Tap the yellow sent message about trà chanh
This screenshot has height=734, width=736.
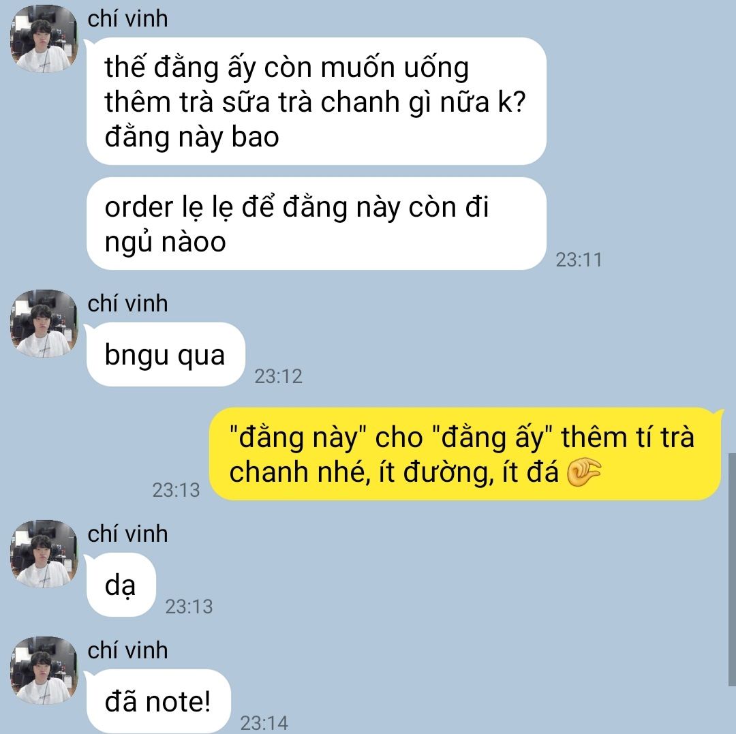pyautogui.click(x=465, y=454)
